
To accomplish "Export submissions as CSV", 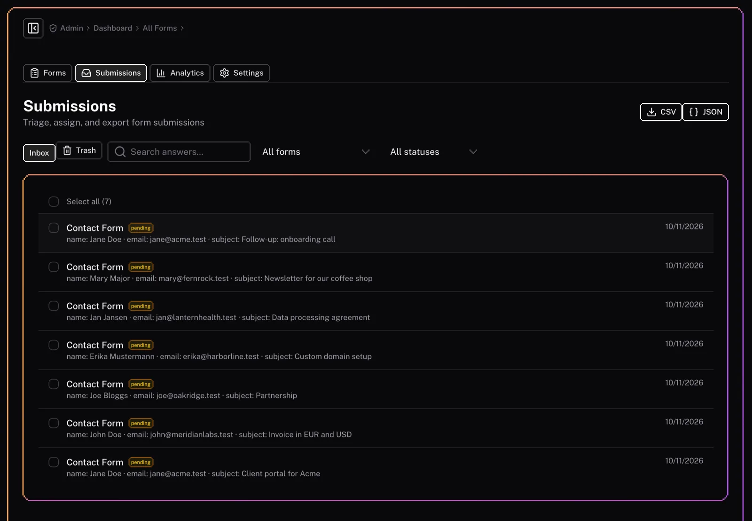I will point(661,112).
